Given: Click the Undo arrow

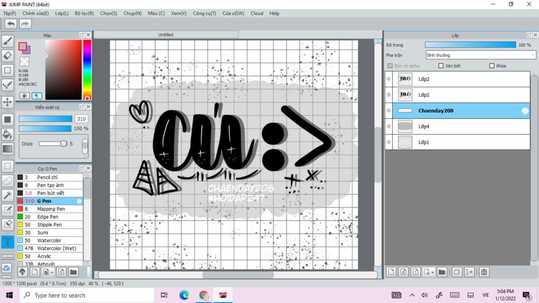Looking at the screenshot, I should pyautogui.click(x=11, y=24).
